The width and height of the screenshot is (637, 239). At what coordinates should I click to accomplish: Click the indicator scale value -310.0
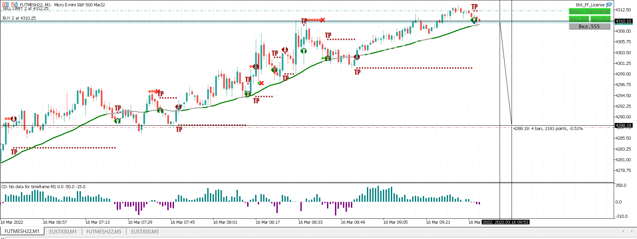621,216
